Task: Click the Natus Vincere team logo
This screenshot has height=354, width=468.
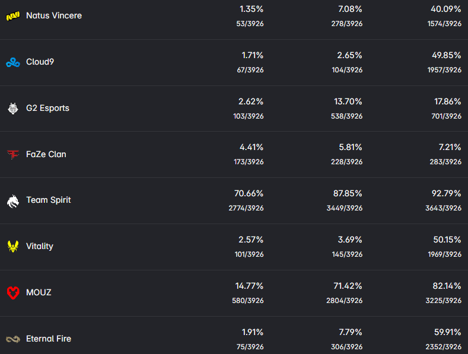Action: tap(12, 16)
